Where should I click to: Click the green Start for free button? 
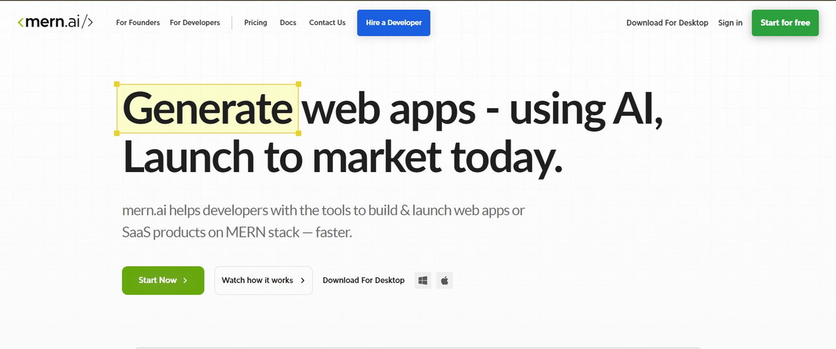785,22
